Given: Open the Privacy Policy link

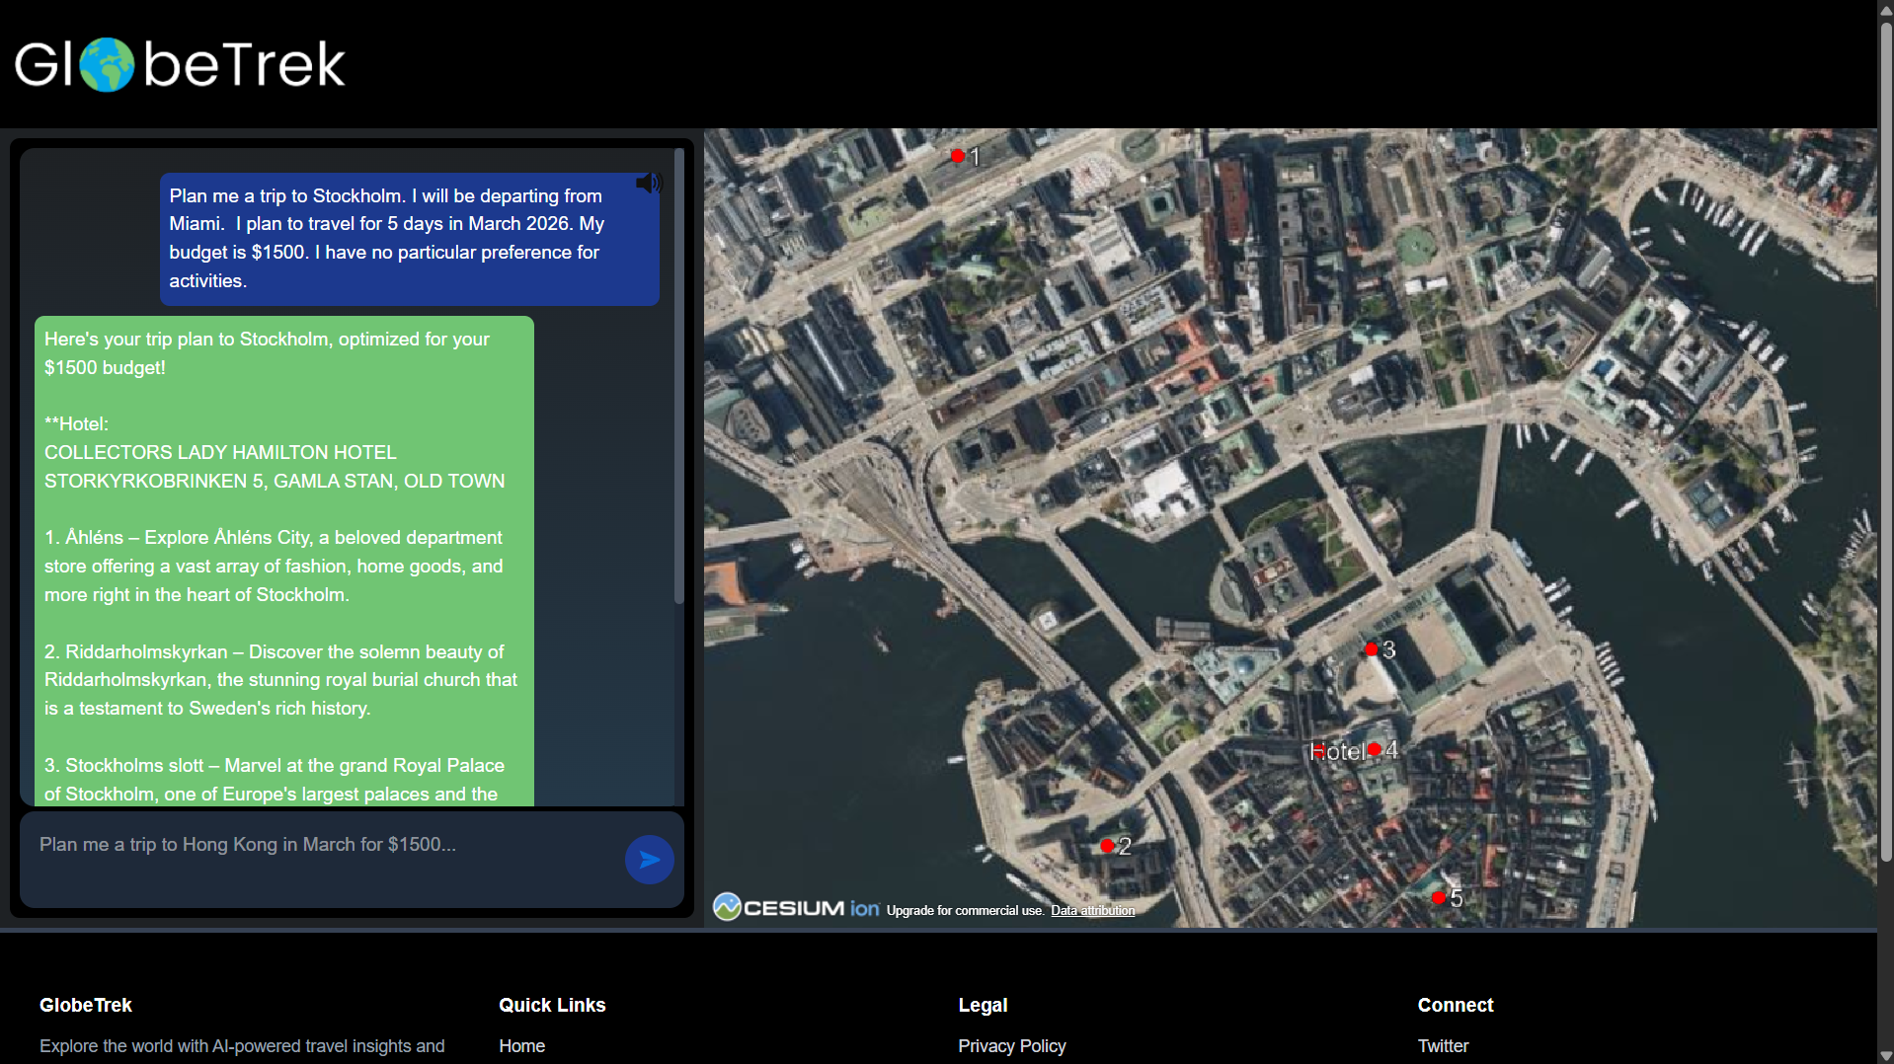Looking at the screenshot, I should point(1011,1046).
